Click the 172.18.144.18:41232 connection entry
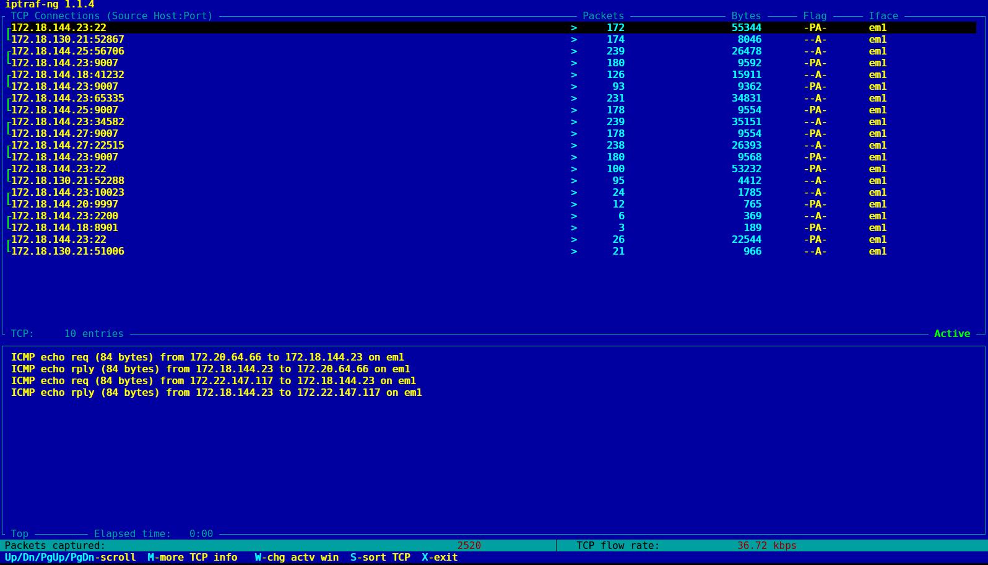The image size is (988, 565). point(493,75)
